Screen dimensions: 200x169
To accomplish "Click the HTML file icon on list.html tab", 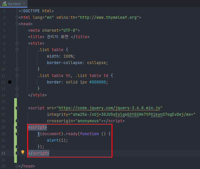I will (x=4, y=4).
